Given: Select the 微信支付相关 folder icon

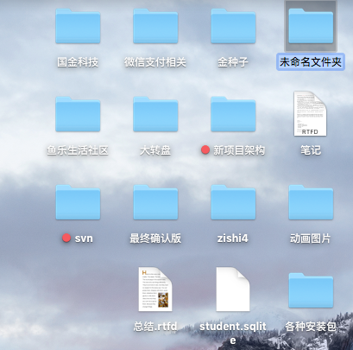Looking at the screenshot, I should click(x=155, y=26).
